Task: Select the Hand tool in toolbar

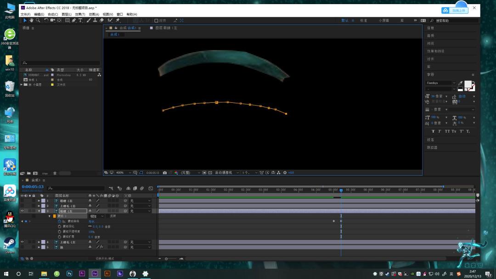Action: [x=31, y=20]
